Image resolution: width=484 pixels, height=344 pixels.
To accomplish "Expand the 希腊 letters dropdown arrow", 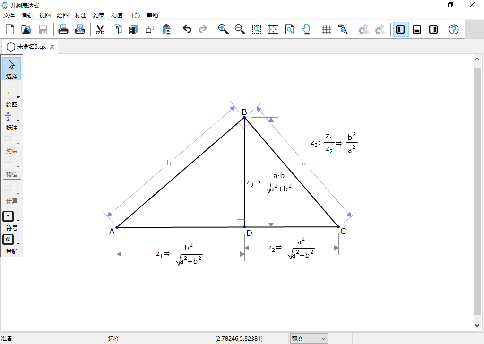I will (18, 243).
